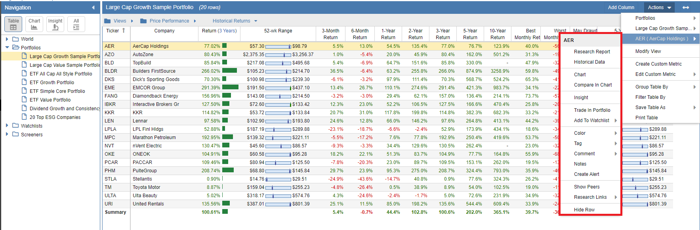Expand the arrow after Price Performance
Viewport: 700px width, 230px height.
(x=195, y=21)
